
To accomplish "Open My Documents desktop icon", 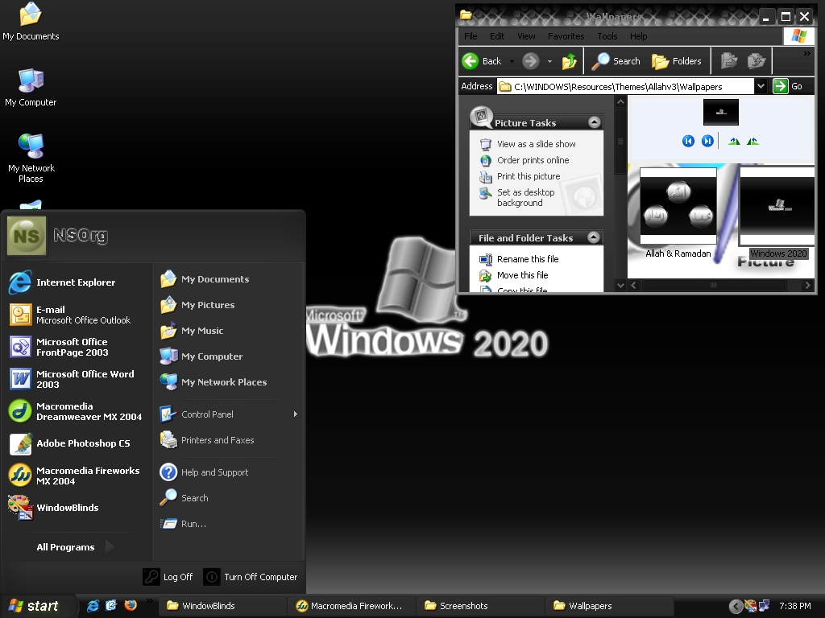I will pos(31,22).
